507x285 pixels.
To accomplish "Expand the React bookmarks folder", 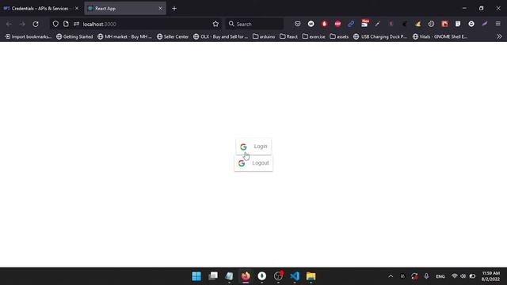I will tap(288, 37).
